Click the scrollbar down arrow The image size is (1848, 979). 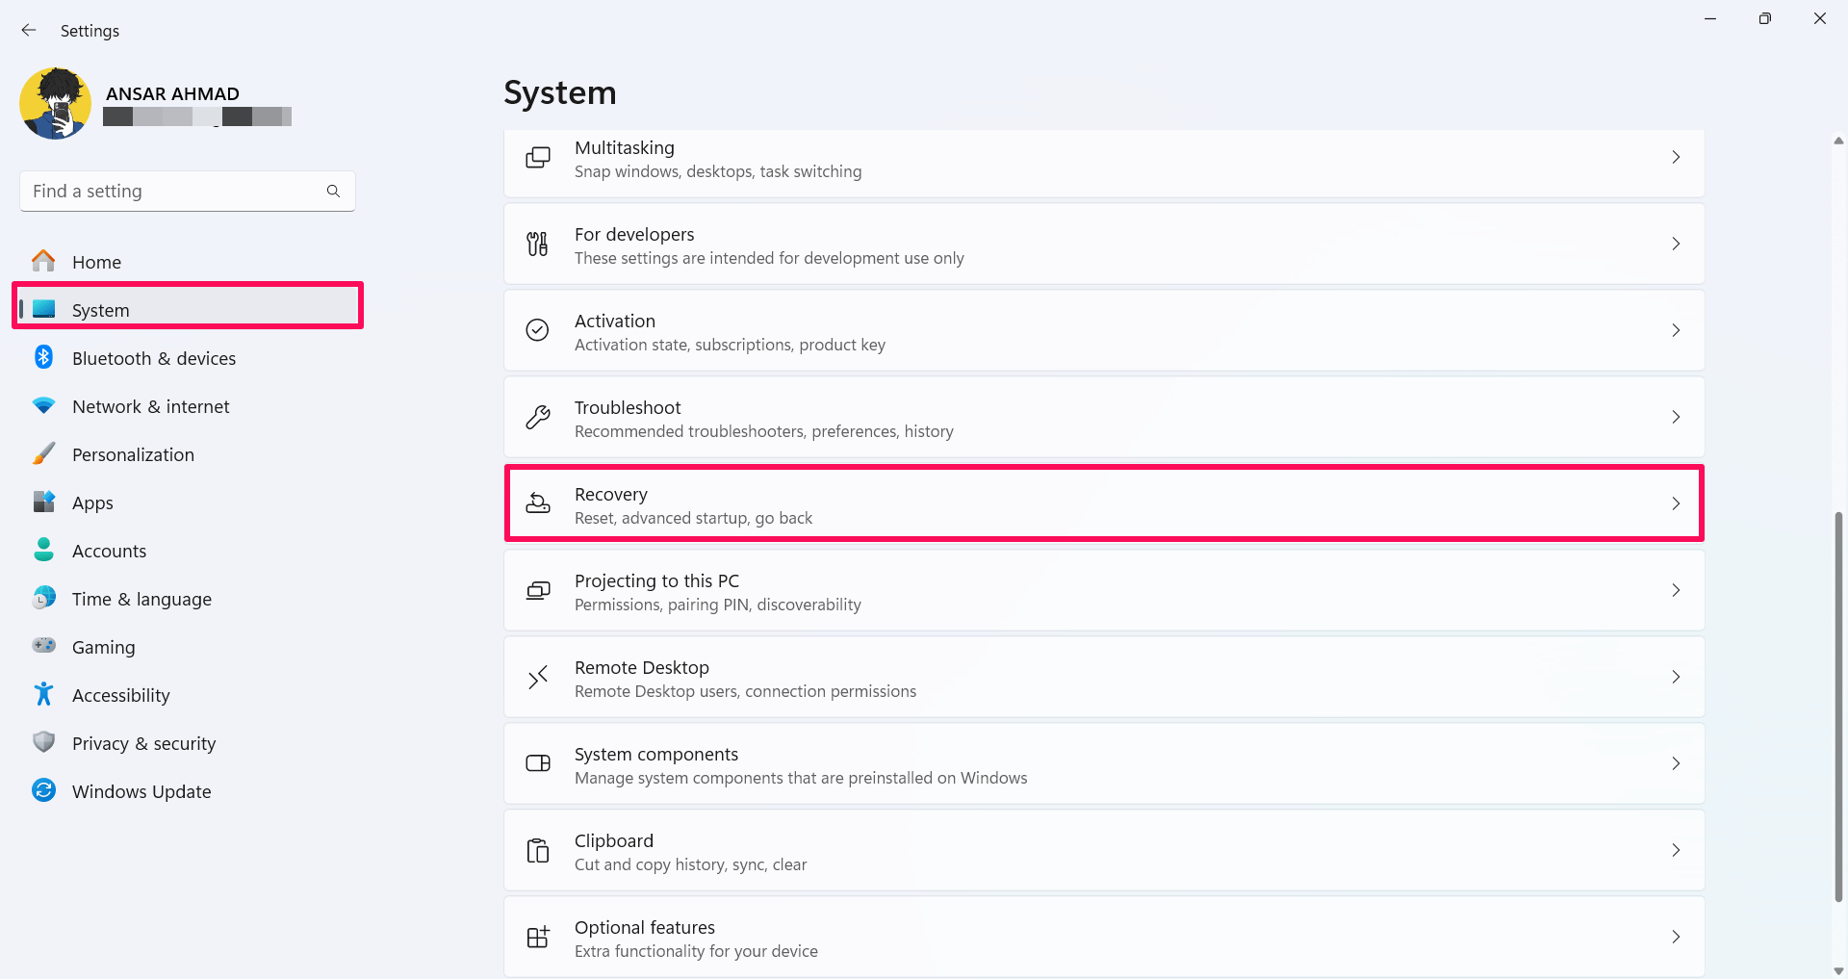point(1838,970)
